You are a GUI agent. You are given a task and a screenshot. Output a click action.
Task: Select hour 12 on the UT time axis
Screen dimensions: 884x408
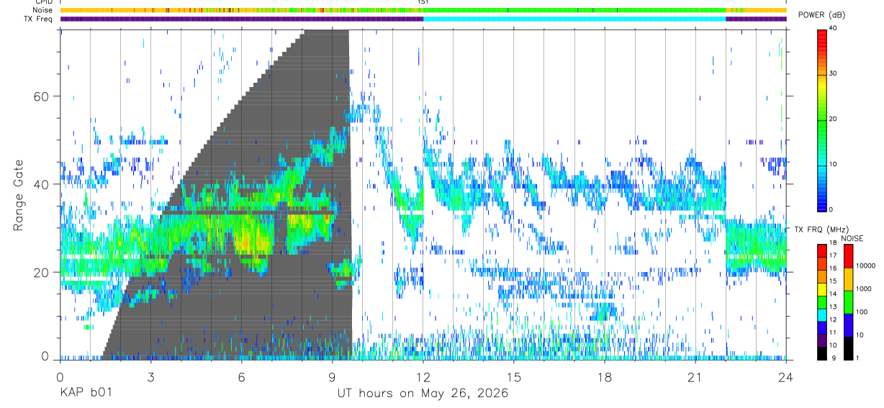[423, 376]
